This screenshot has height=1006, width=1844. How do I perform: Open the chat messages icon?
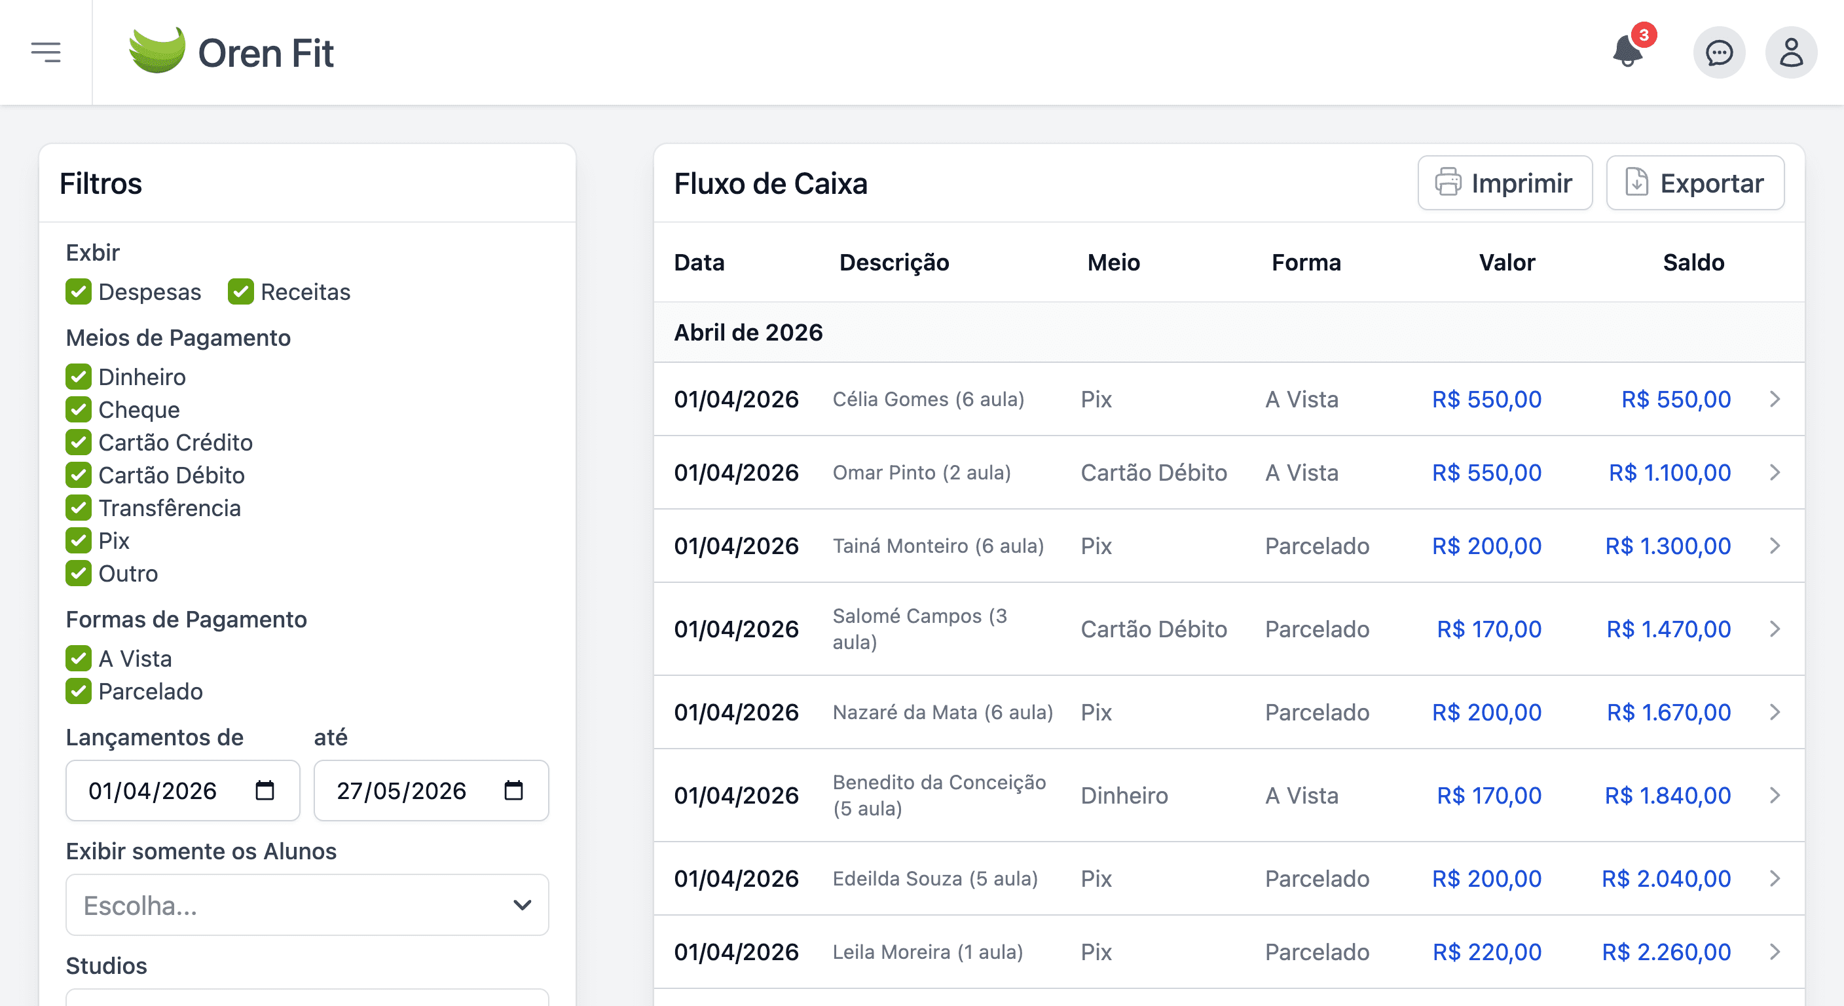1719,52
